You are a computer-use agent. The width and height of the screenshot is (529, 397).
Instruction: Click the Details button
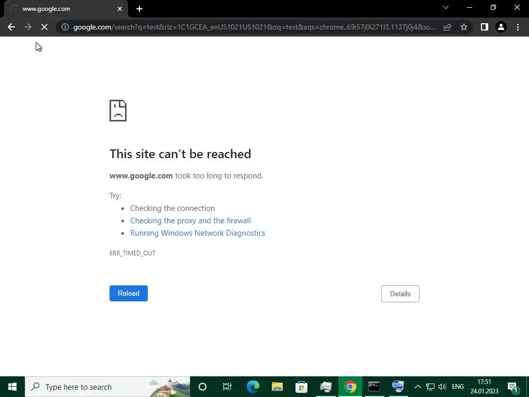coord(400,294)
